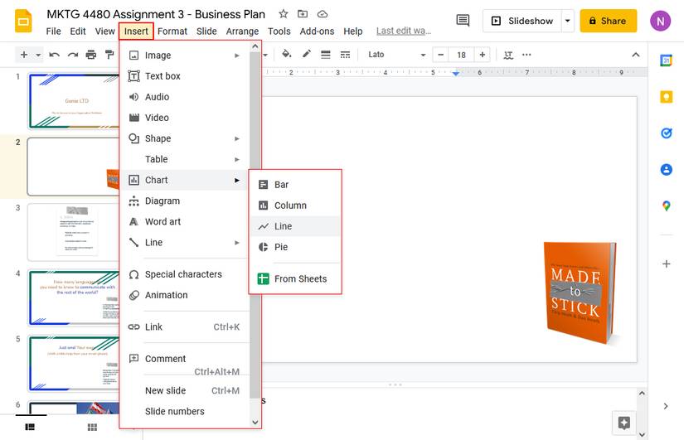684x440 pixels.
Task: Click the Print icon
Action: click(90, 55)
